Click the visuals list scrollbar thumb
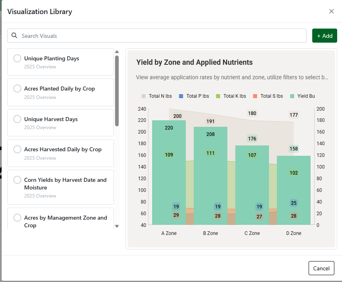 117,91
